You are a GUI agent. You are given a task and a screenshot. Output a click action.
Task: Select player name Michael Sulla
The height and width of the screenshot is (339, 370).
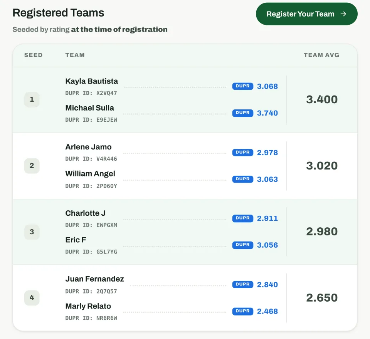[90, 108]
